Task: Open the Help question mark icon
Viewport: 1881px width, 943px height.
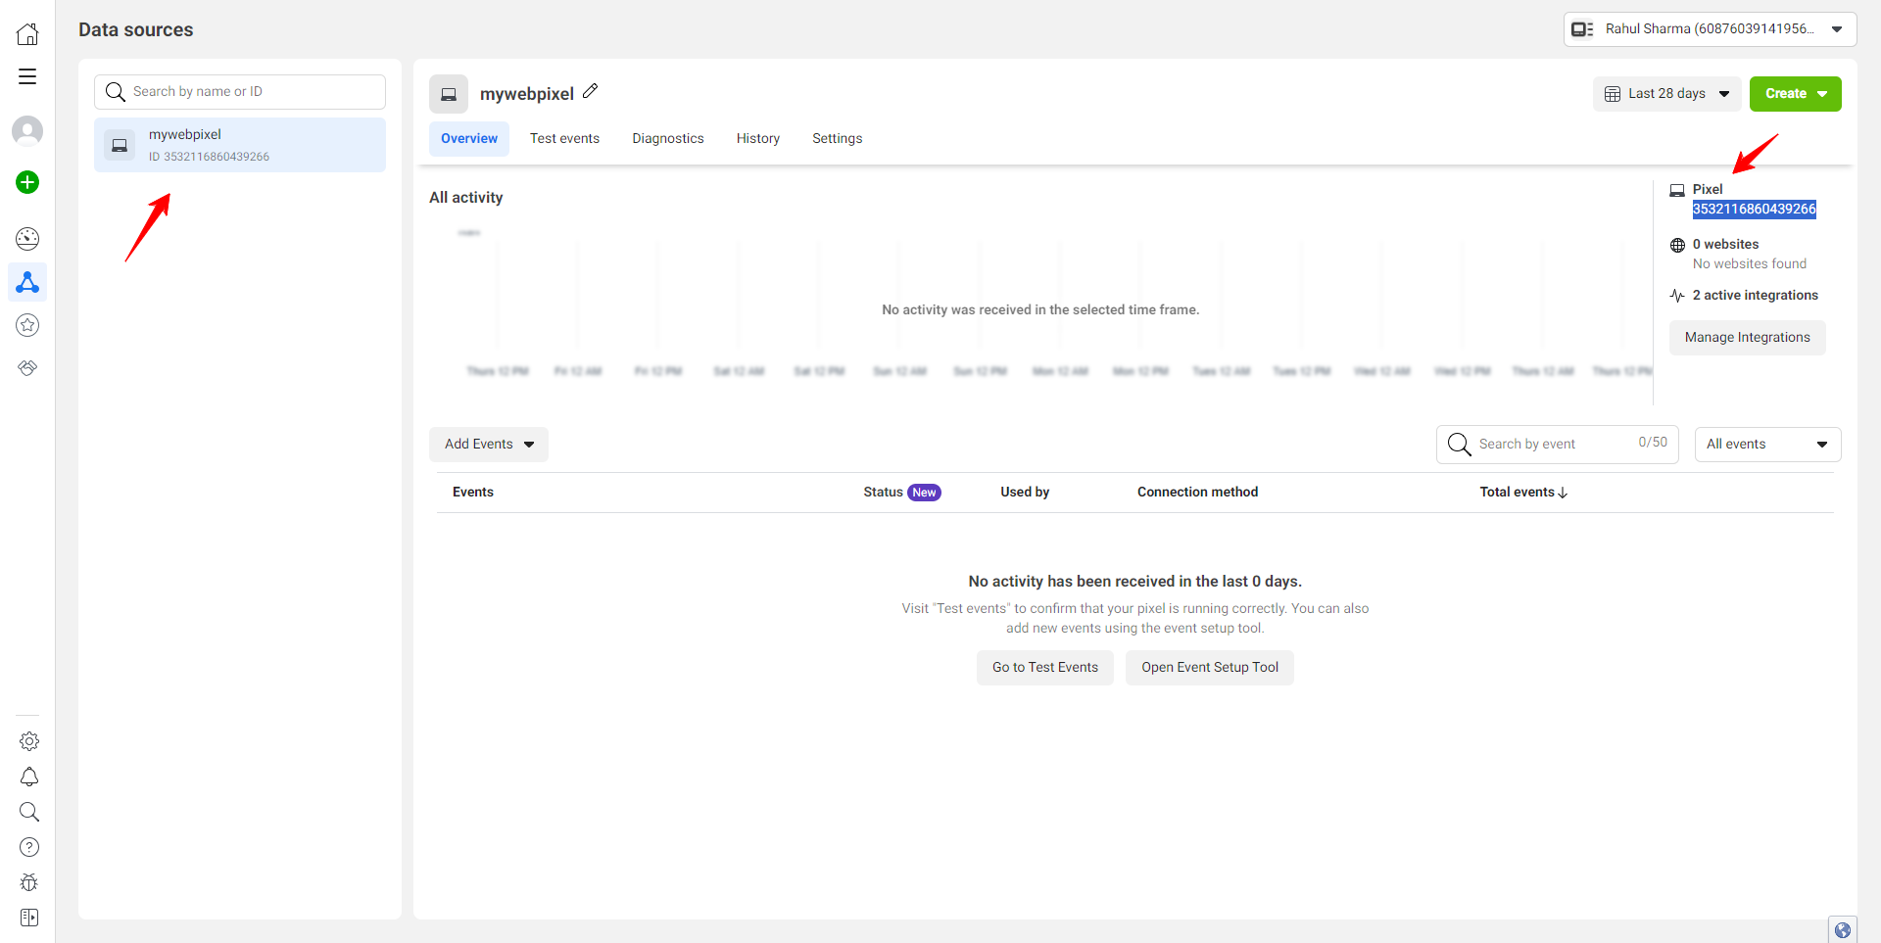Action: [29, 847]
